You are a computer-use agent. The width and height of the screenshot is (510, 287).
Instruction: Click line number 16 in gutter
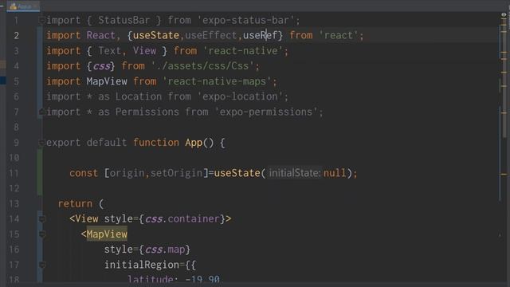pos(14,250)
